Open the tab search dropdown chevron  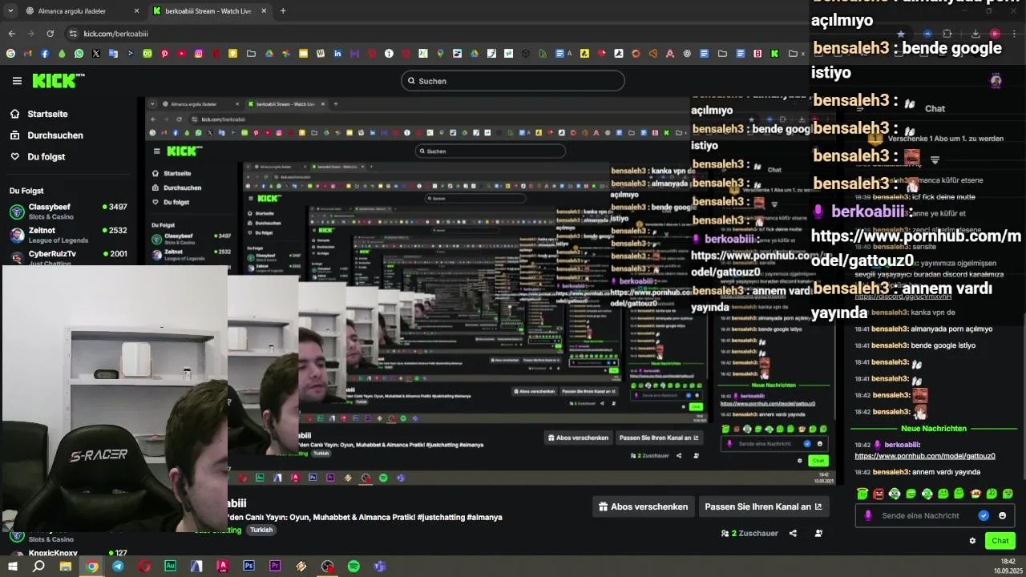tap(10, 11)
